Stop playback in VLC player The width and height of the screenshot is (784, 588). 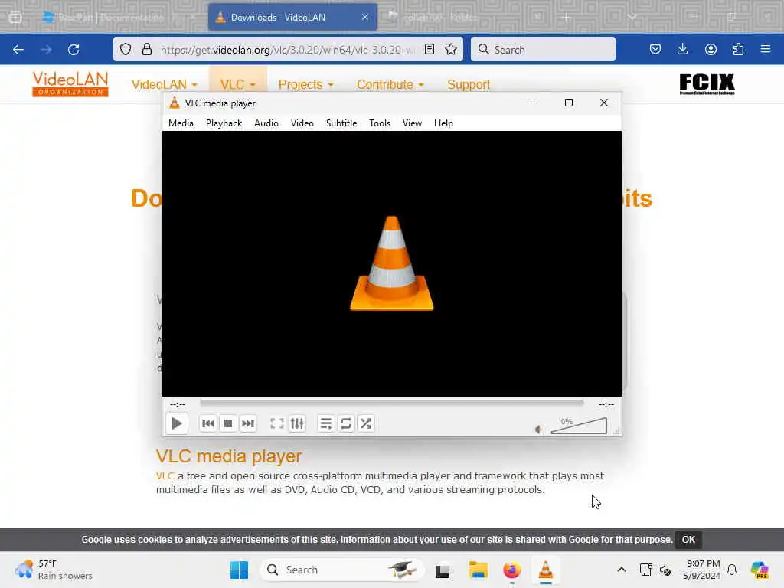click(x=228, y=423)
